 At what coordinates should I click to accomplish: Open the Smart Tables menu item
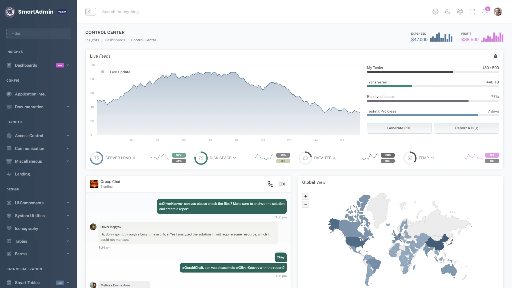tap(38, 283)
